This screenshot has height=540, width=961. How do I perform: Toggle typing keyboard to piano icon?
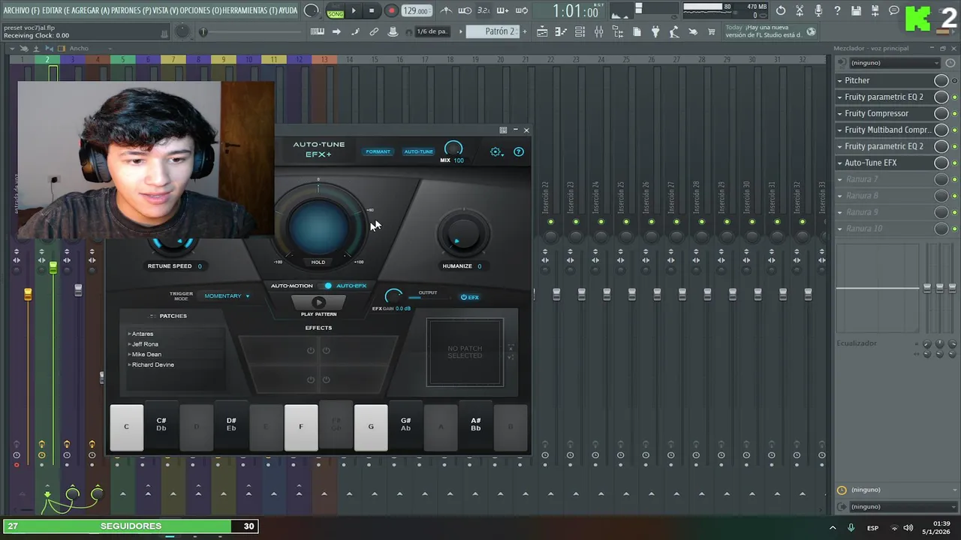(318, 31)
